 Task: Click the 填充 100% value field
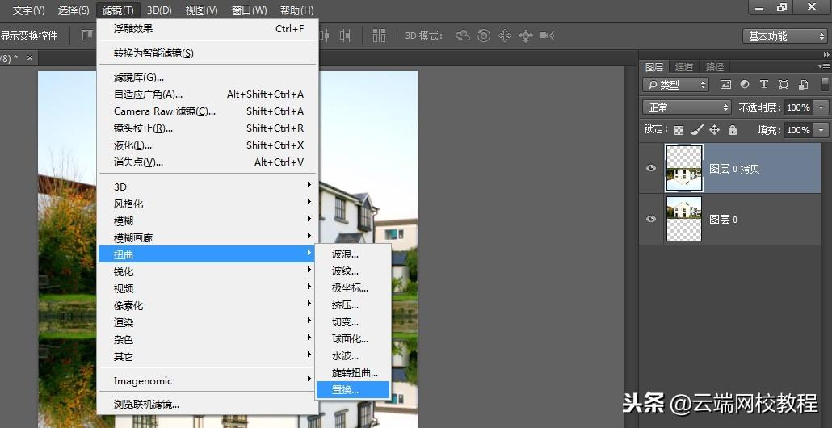click(799, 130)
